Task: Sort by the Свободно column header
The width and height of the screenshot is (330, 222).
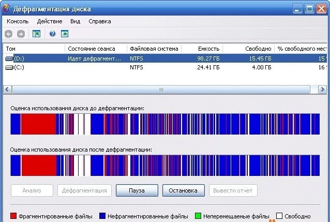Action: pyautogui.click(x=249, y=49)
